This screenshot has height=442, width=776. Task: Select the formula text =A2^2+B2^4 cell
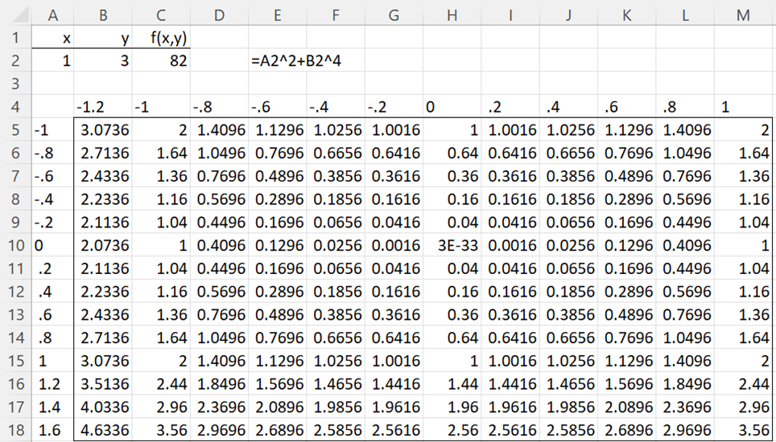point(279,60)
